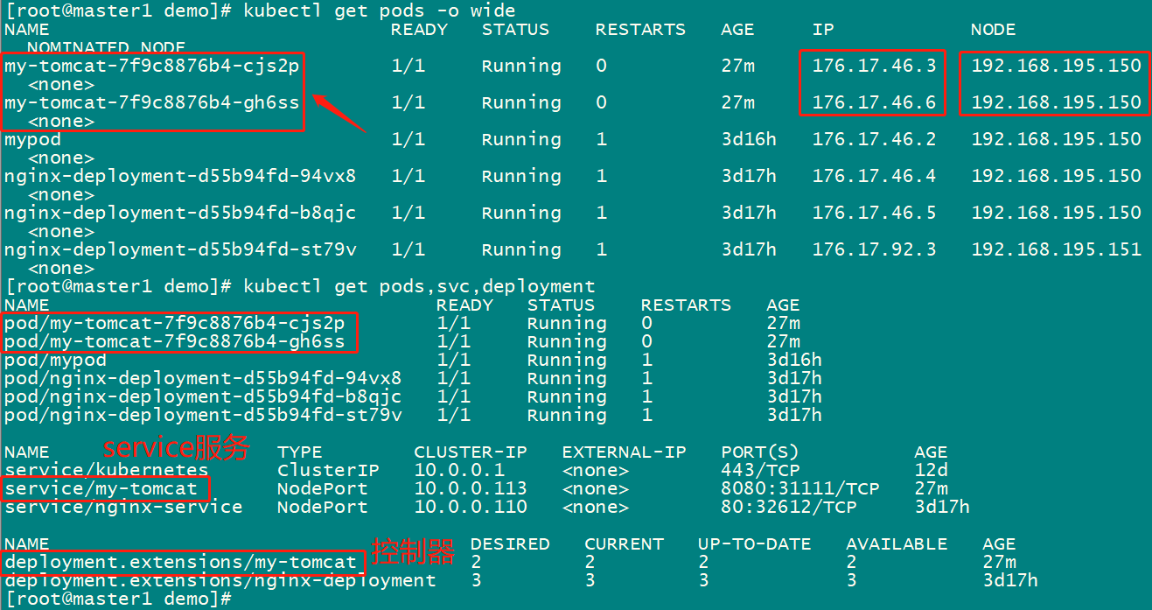1152x610 pixels.
Task: Click the 'deployment.extensions/nginx-deployment' entry
Action: (x=220, y=580)
